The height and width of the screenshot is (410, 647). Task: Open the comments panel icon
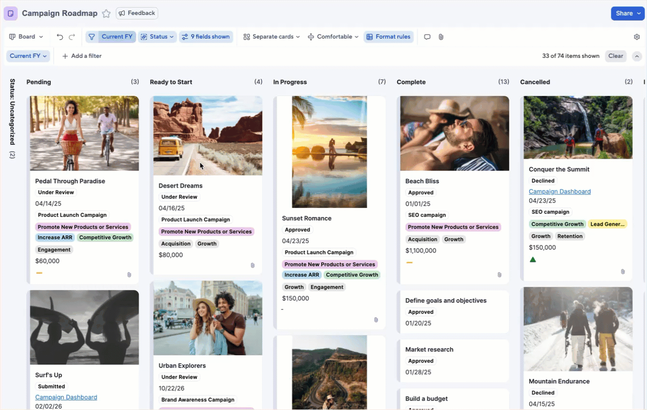(x=427, y=37)
